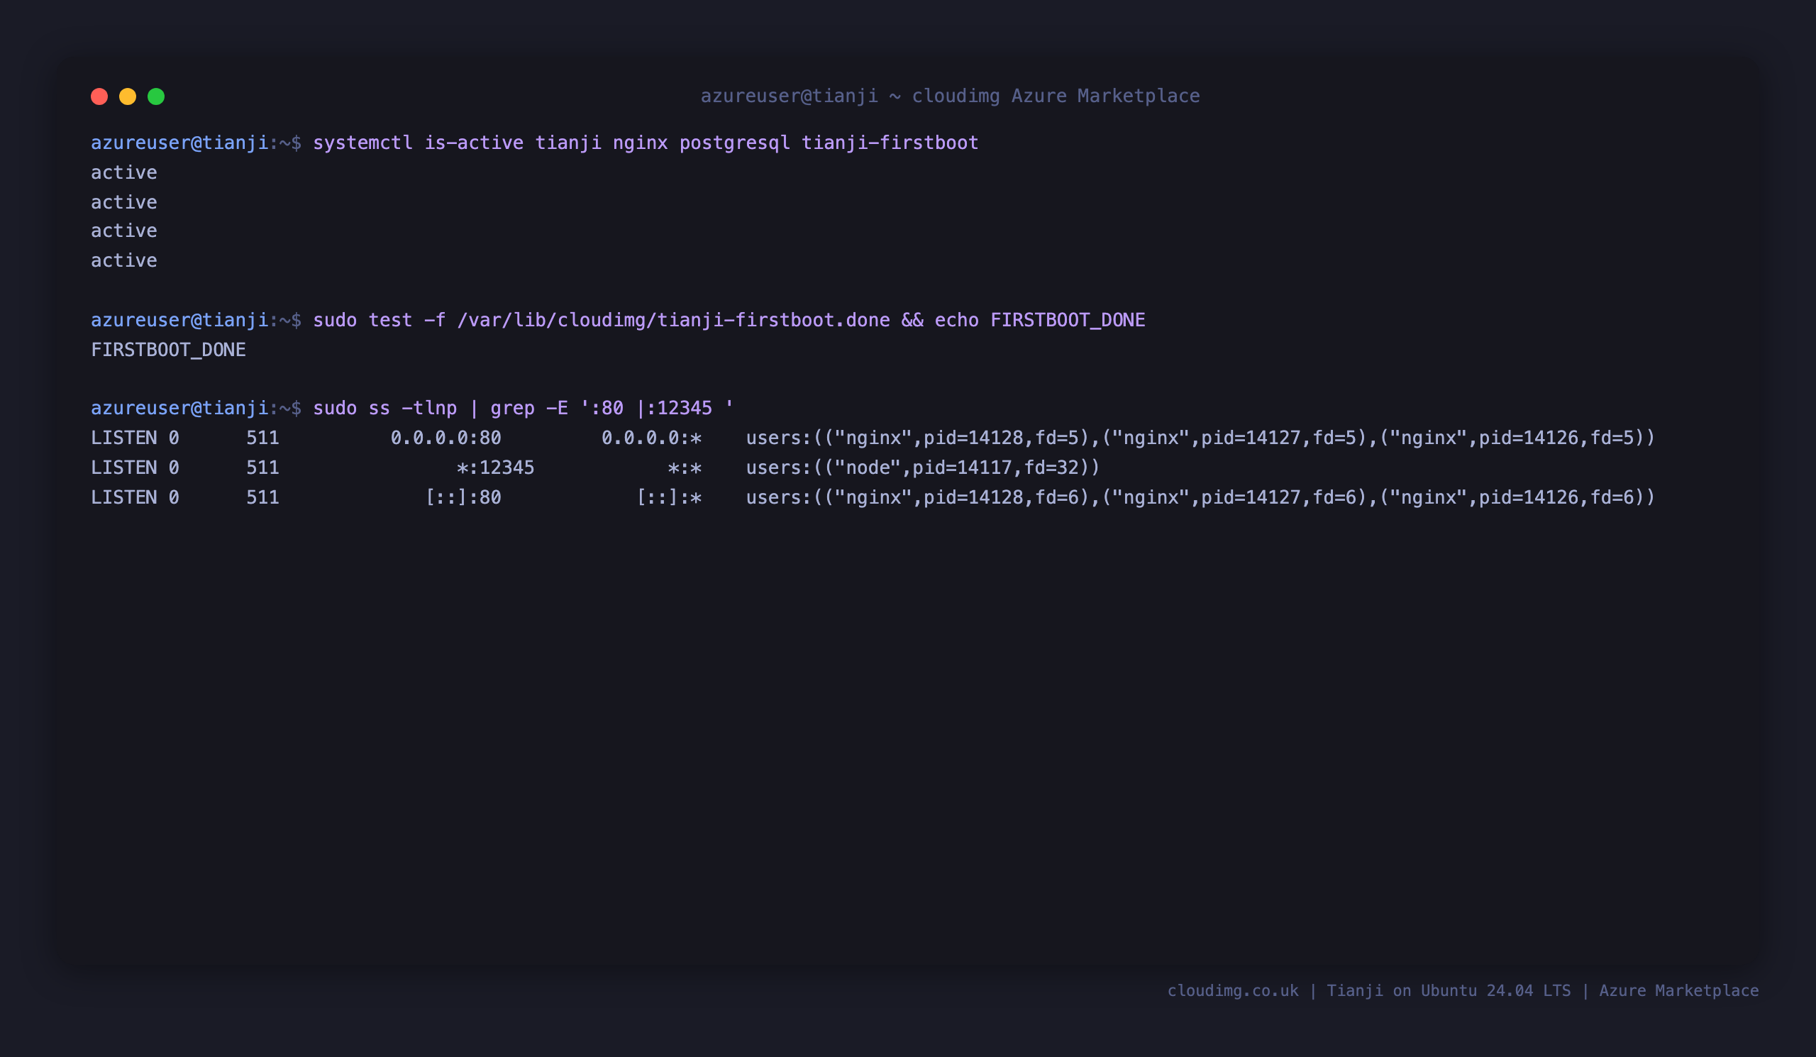Click the nginx users entry with fd=5
This screenshot has height=1057, width=1816.
[1200, 438]
